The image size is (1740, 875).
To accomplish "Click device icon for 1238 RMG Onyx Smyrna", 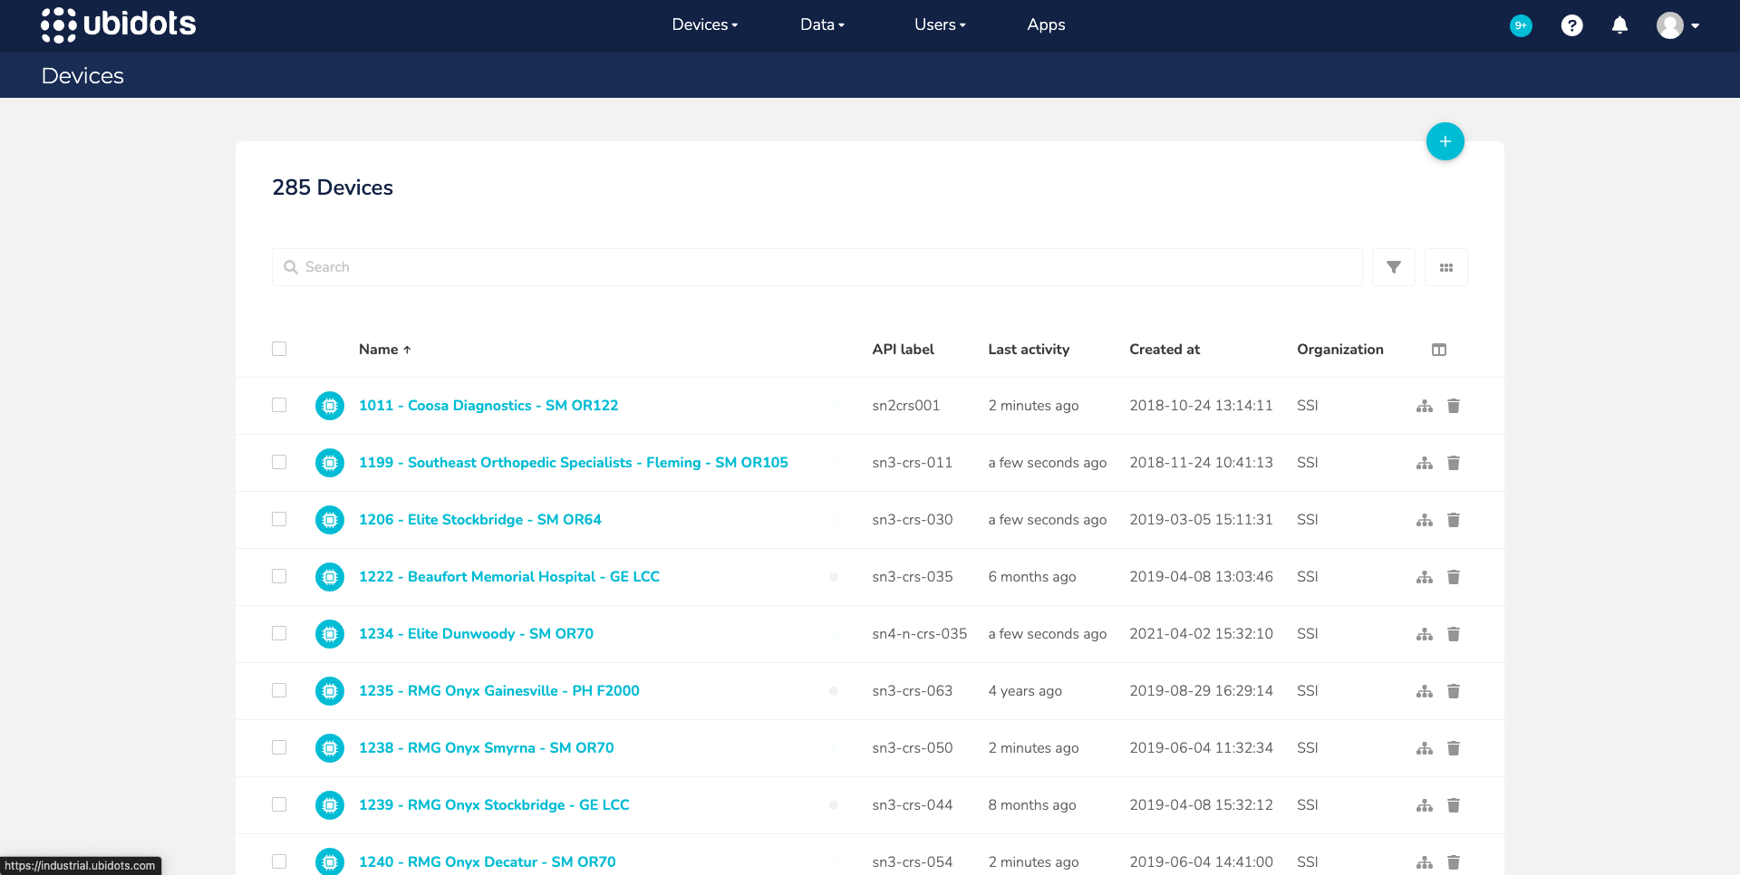I will (x=330, y=748).
